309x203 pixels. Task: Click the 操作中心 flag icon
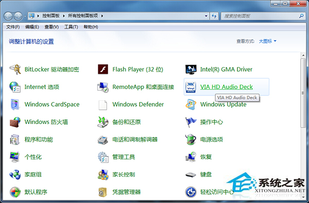(191, 122)
